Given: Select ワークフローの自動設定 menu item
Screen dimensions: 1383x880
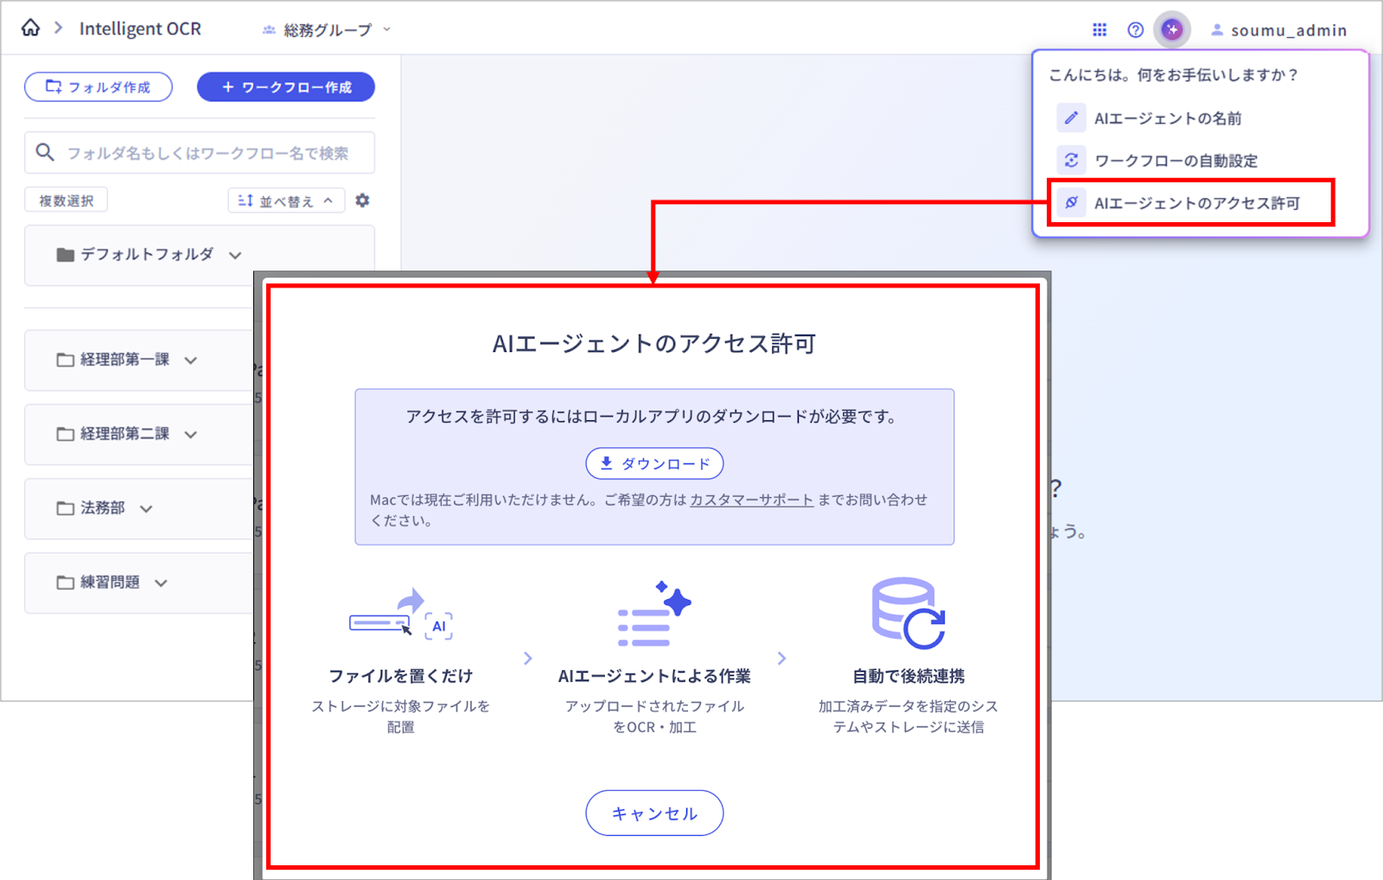Looking at the screenshot, I should tap(1175, 161).
